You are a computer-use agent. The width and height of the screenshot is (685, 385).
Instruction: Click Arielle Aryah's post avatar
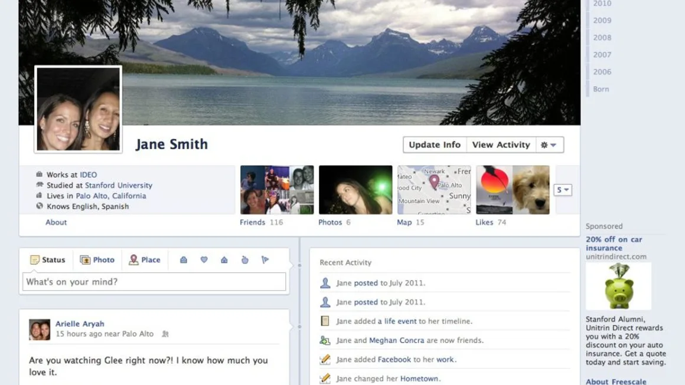click(x=40, y=330)
